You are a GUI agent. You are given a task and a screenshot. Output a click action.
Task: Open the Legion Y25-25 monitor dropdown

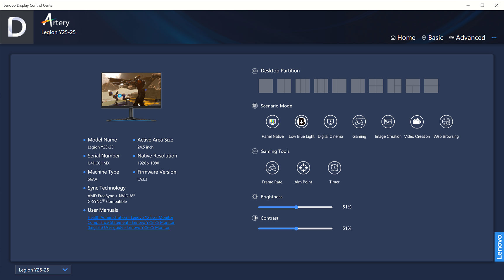coord(43,269)
